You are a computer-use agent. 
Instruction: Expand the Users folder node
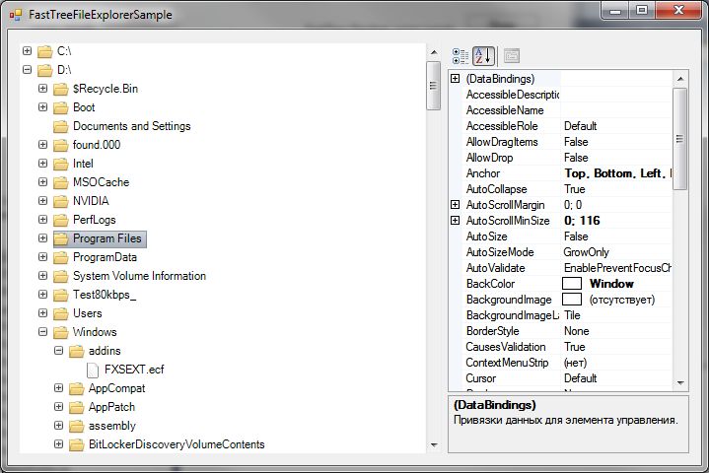(x=43, y=313)
